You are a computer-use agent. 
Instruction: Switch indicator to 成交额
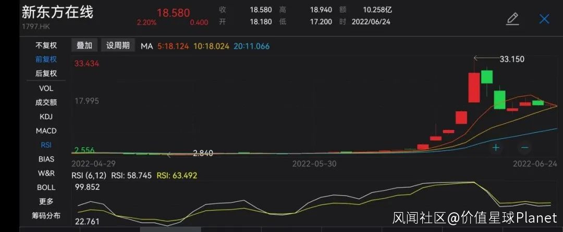coord(46,102)
